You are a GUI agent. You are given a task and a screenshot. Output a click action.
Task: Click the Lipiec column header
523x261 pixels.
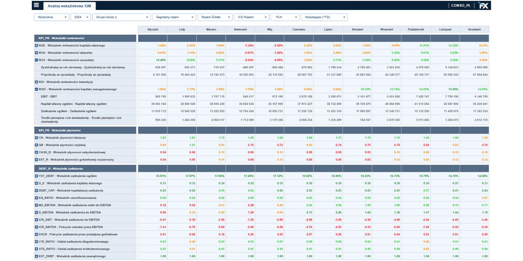pyautogui.click(x=328, y=29)
